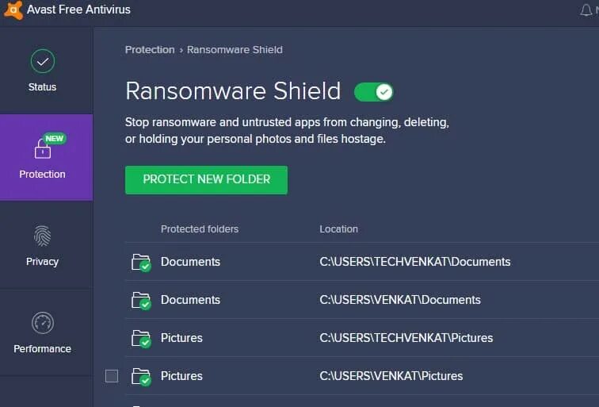599x407 pixels.
Task: Open the notifications bell icon
Action: pyautogui.click(x=586, y=10)
